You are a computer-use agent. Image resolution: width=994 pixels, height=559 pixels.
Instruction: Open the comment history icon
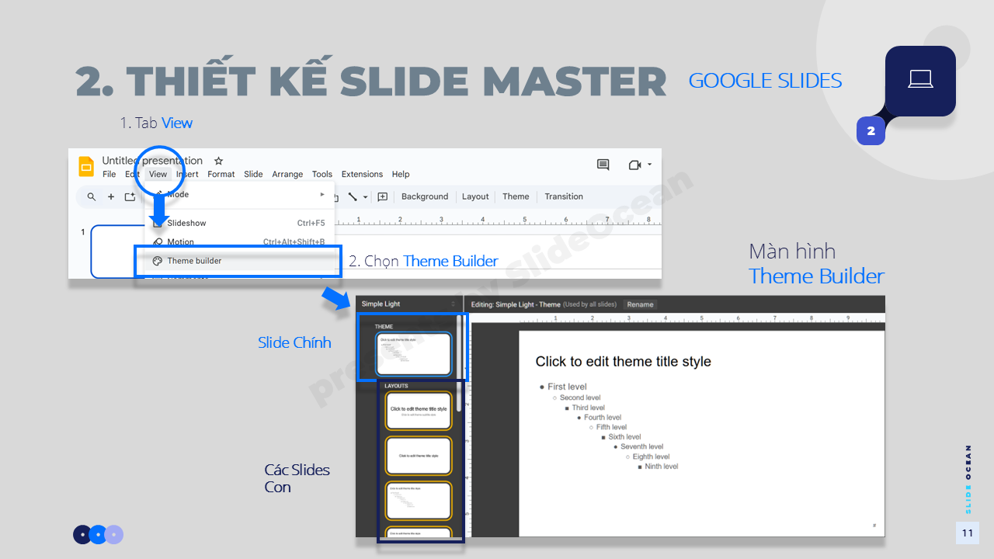[x=603, y=165]
